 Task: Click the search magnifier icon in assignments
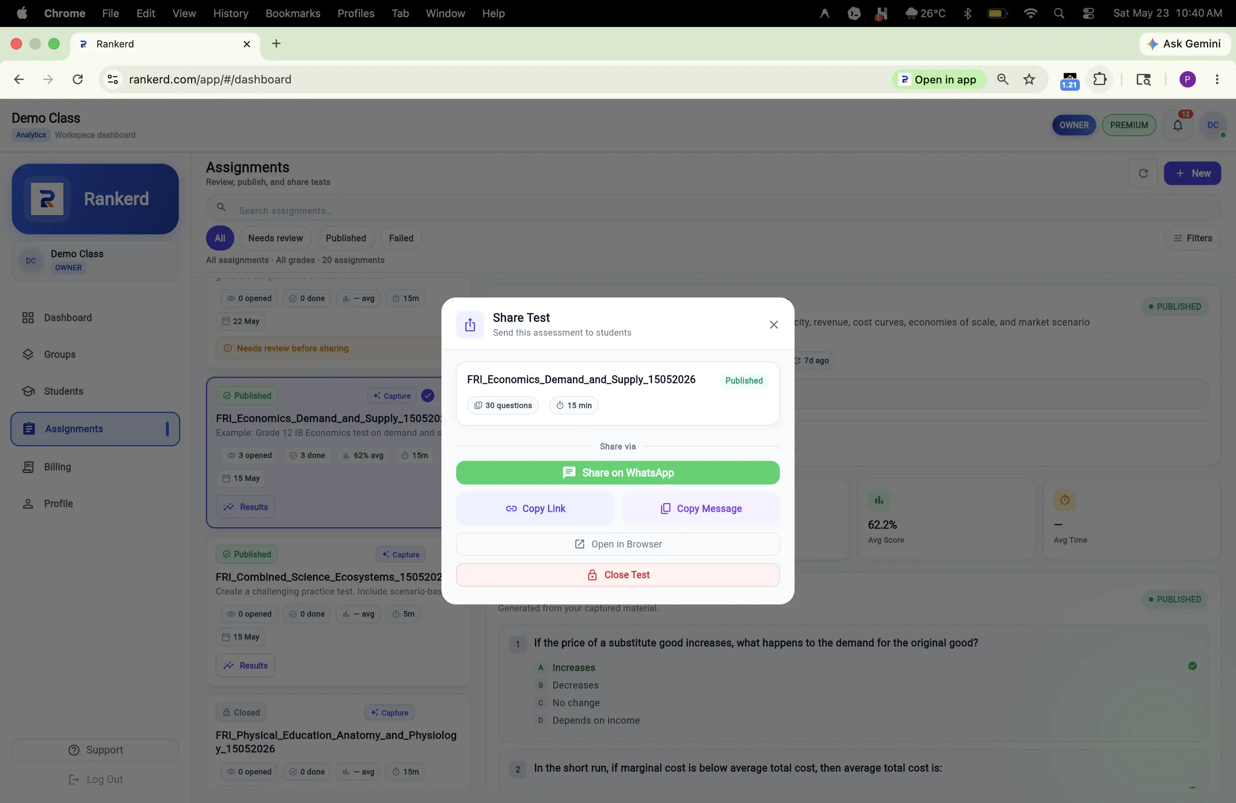click(x=221, y=207)
